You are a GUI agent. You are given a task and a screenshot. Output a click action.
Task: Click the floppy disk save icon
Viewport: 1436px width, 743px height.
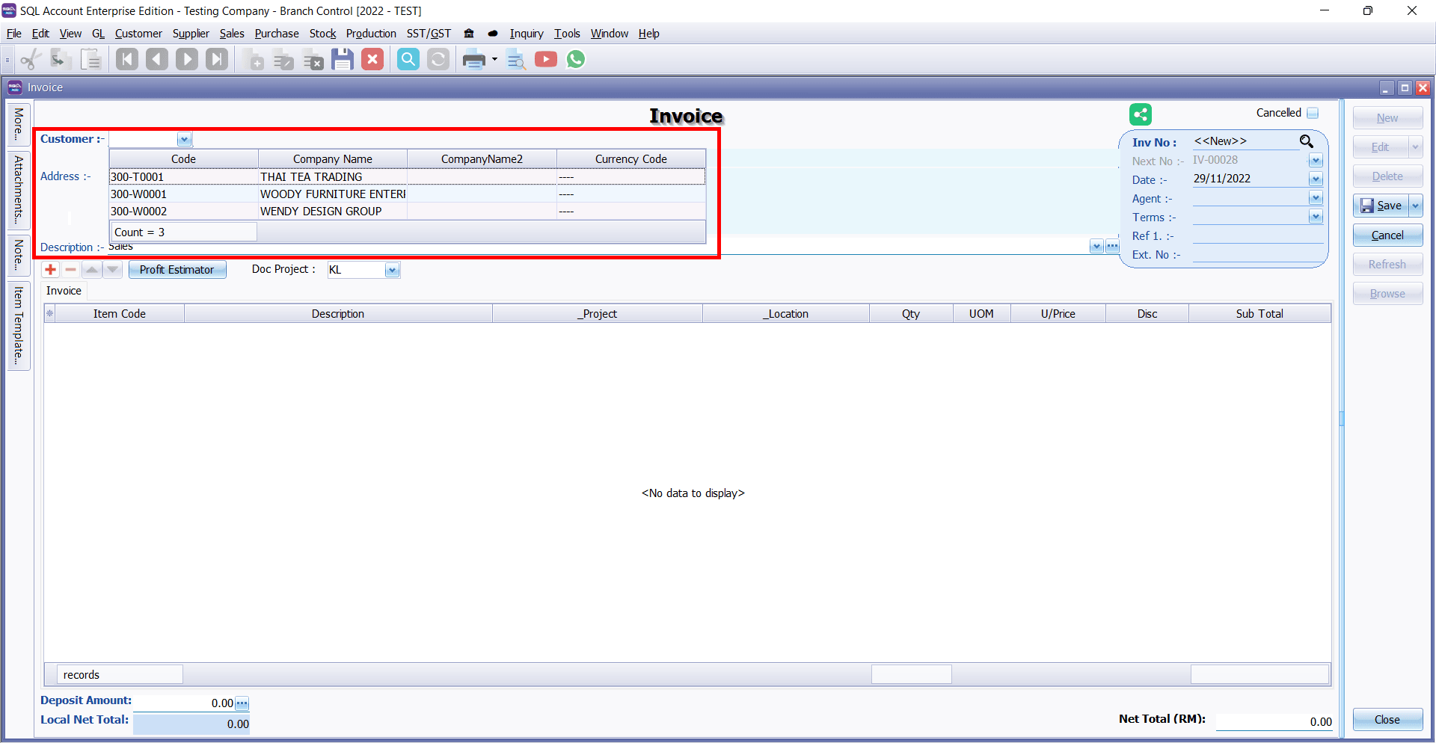coord(343,60)
